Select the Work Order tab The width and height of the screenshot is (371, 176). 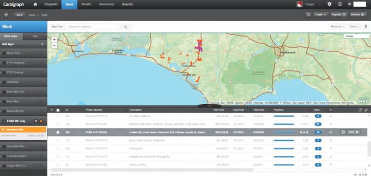[12, 36]
